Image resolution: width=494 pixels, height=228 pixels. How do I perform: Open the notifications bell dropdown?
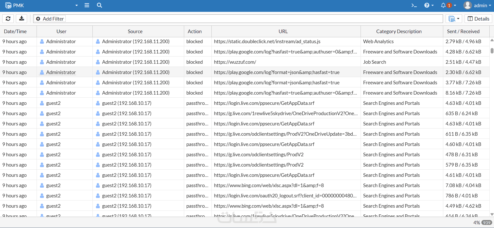[448, 5]
